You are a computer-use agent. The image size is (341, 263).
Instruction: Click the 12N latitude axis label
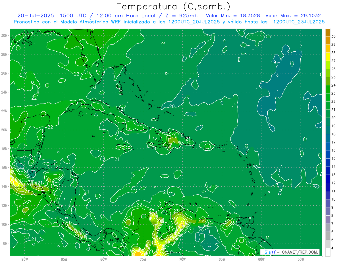[x=5, y=205]
